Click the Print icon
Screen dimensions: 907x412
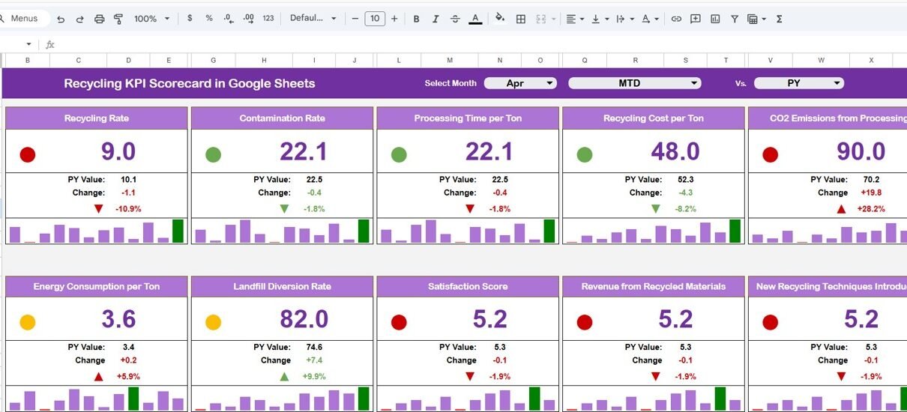tap(99, 19)
